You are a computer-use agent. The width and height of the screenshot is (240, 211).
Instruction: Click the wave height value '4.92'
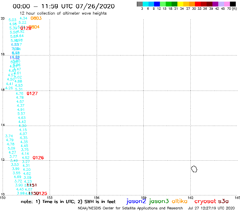coord(21,31)
